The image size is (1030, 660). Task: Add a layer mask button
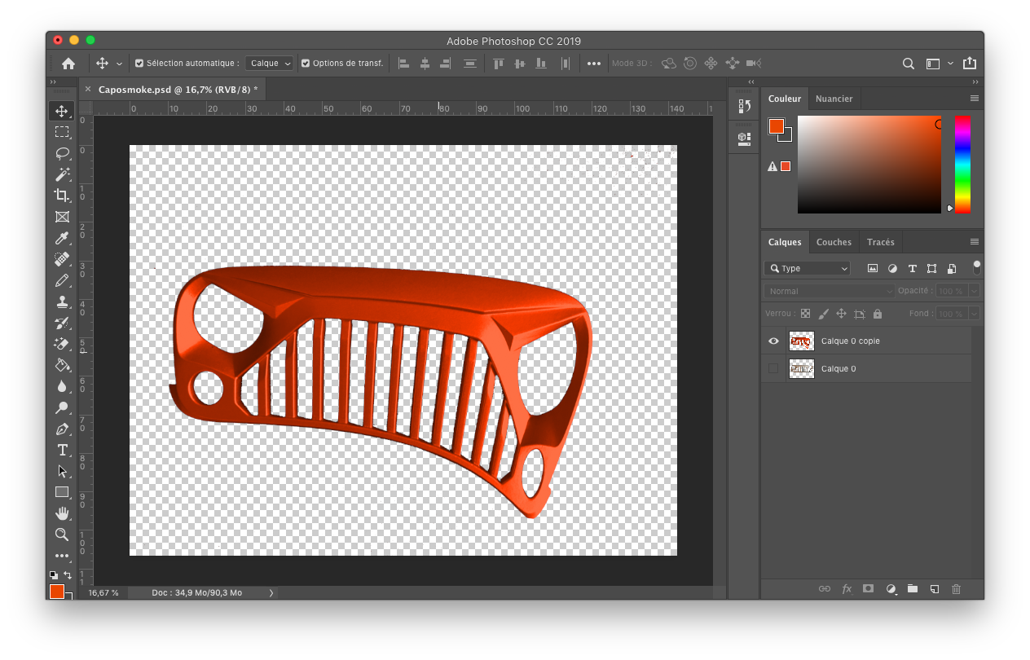[869, 588]
